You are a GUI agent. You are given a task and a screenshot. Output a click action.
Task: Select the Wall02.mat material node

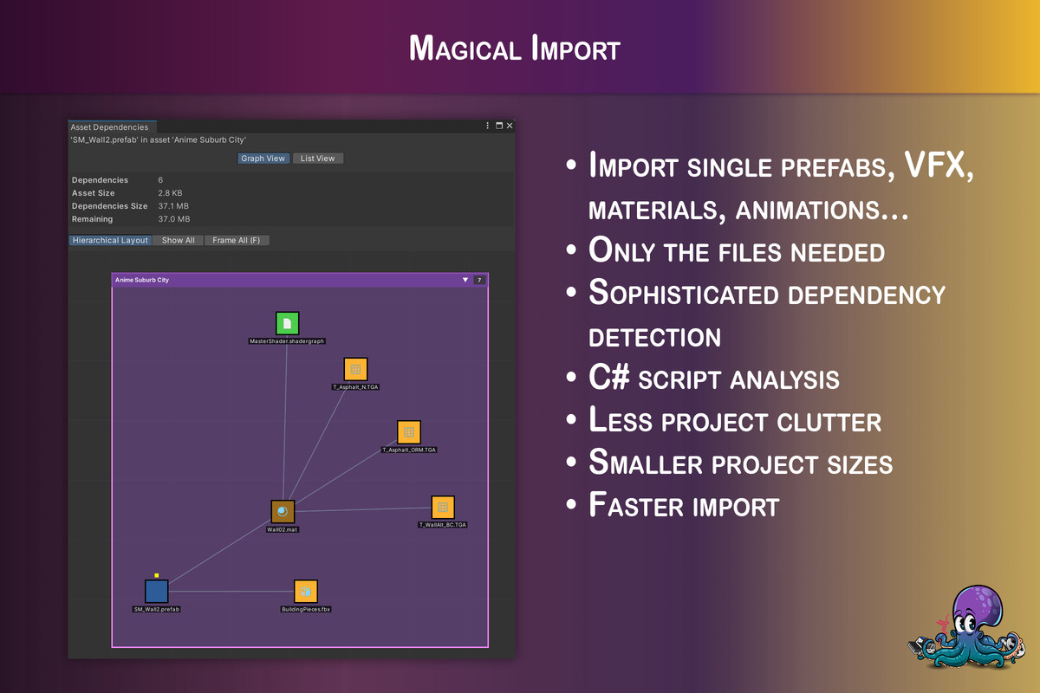282,511
